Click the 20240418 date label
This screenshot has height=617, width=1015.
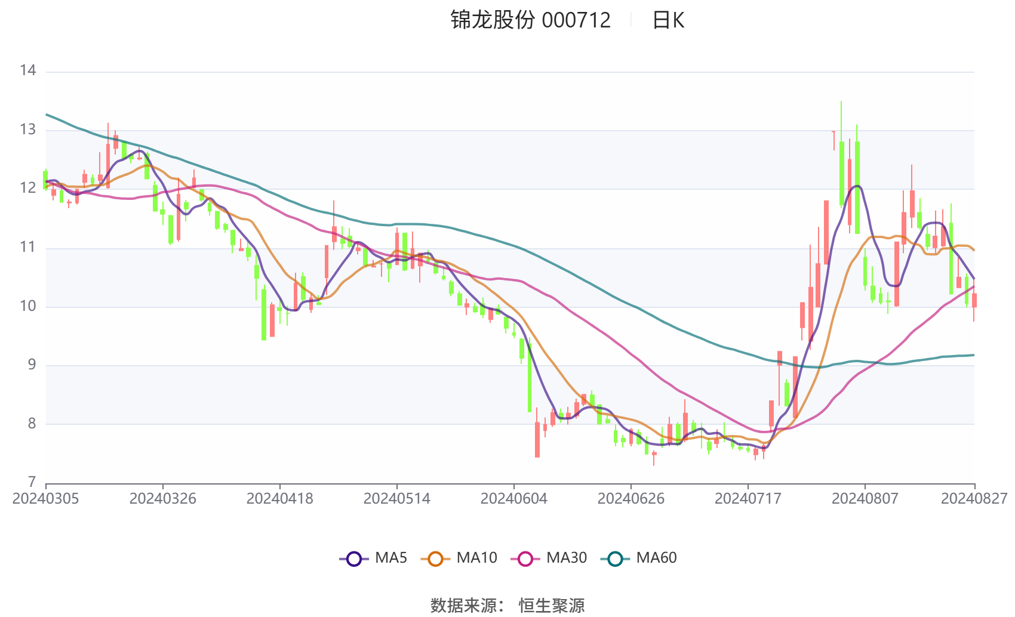[279, 499]
